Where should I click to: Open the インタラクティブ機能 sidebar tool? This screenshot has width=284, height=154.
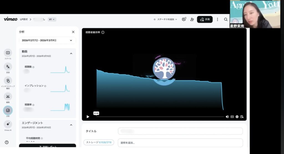pos(8,81)
